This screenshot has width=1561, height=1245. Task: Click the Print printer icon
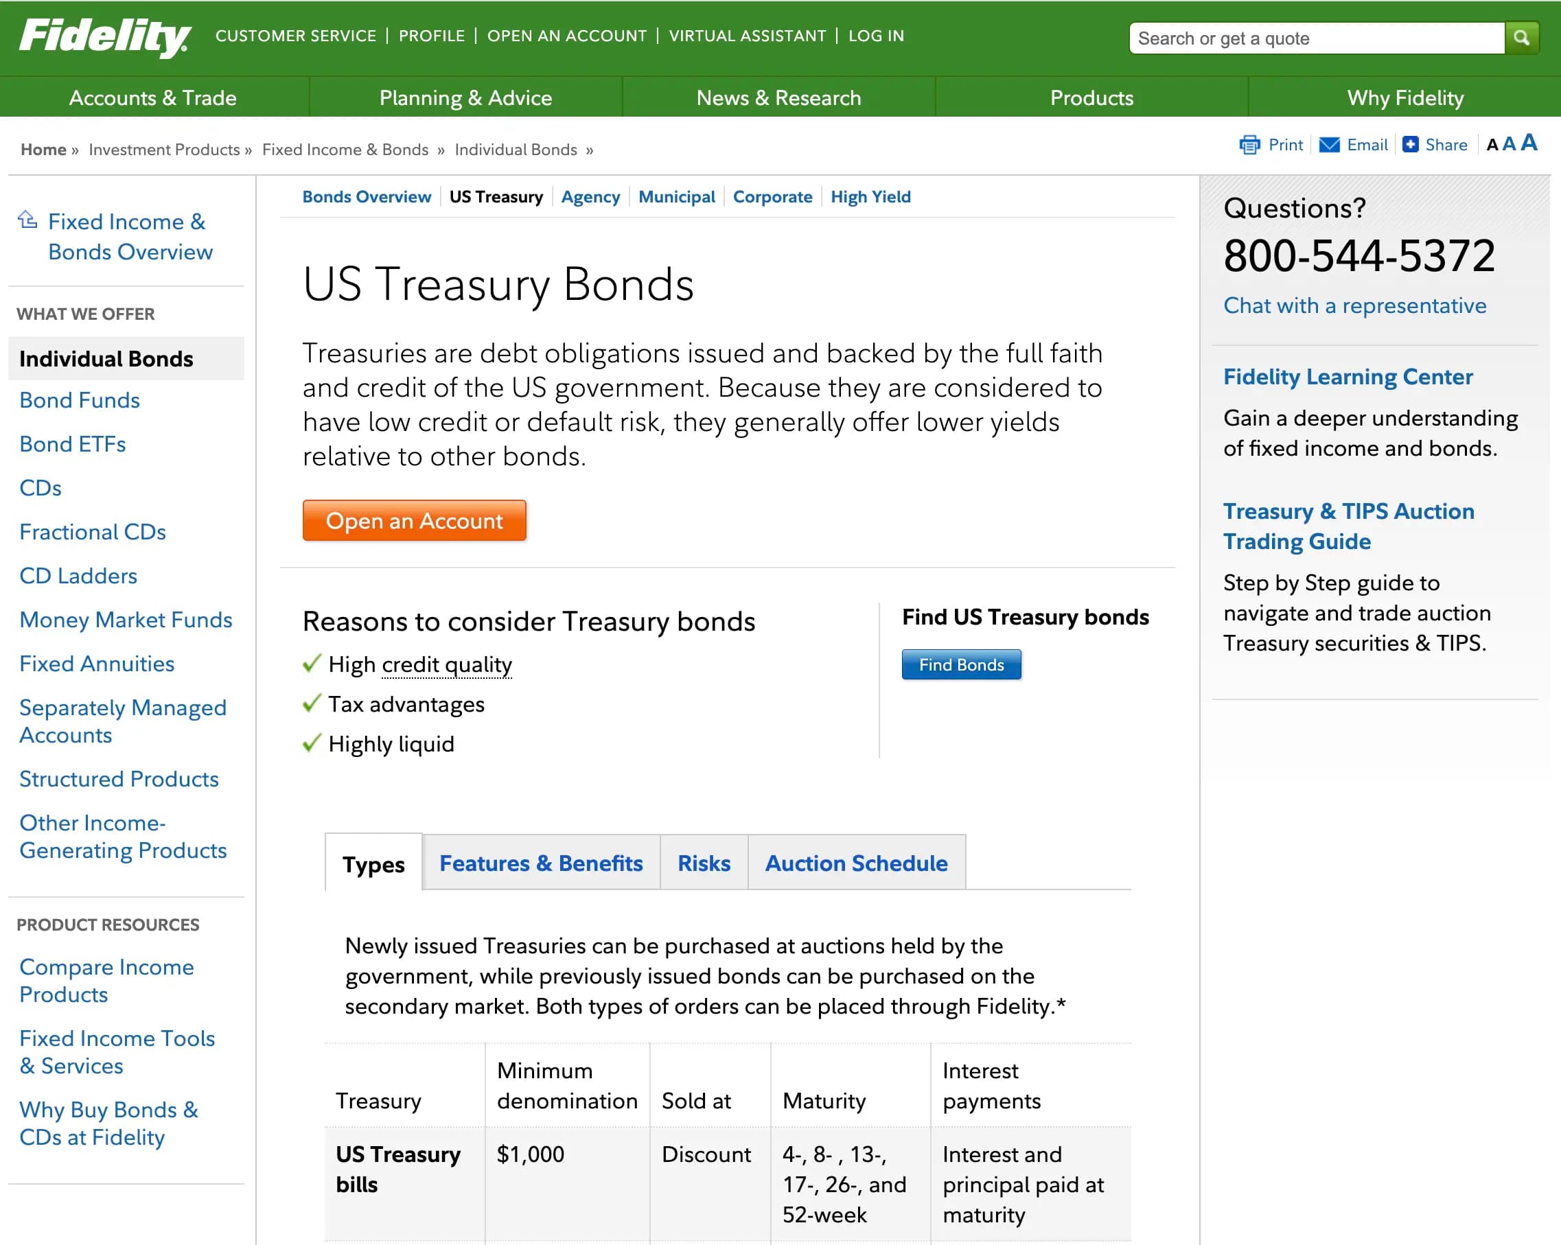[1249, 145]
